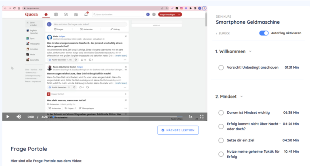Disable the AutoPlay aktivieren switch
This screenshot has height=166, width=310.
pyautogui.click(x=264, y=33)
